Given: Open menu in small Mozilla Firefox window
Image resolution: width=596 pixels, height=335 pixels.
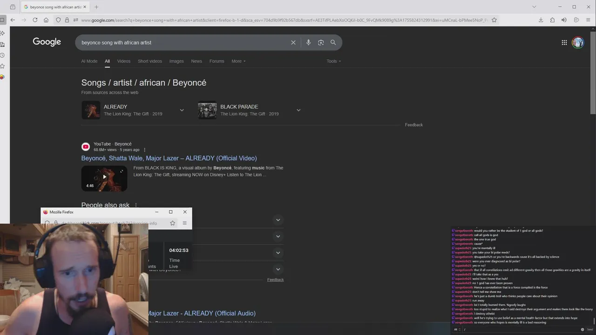Looking at the screenshot, I should click(x=184, y=223).
